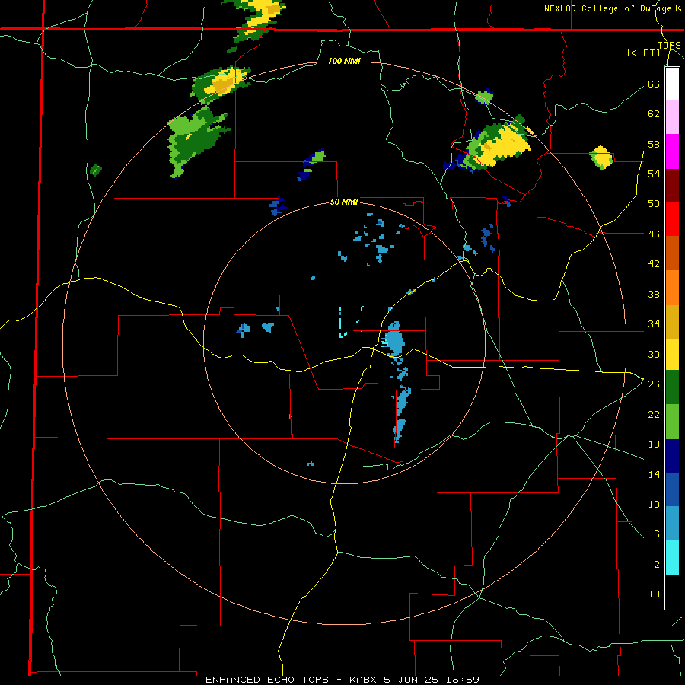This screenshot has width=685, height=685.
Task: Select the light green legend swatch
Action: pyautogui.click(x=672, y=422)
